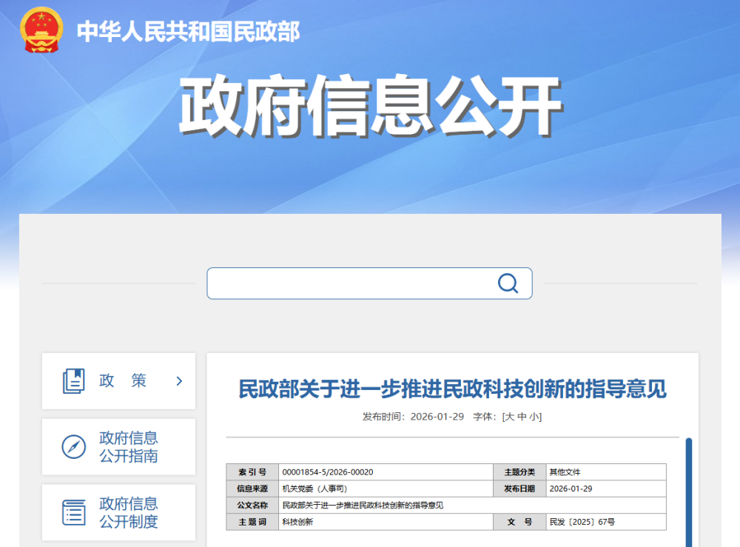The width and height of the screenshot is (740, 547).
Task: Open the 政府信息公开指南 menu item
Action: click(129, 447)
